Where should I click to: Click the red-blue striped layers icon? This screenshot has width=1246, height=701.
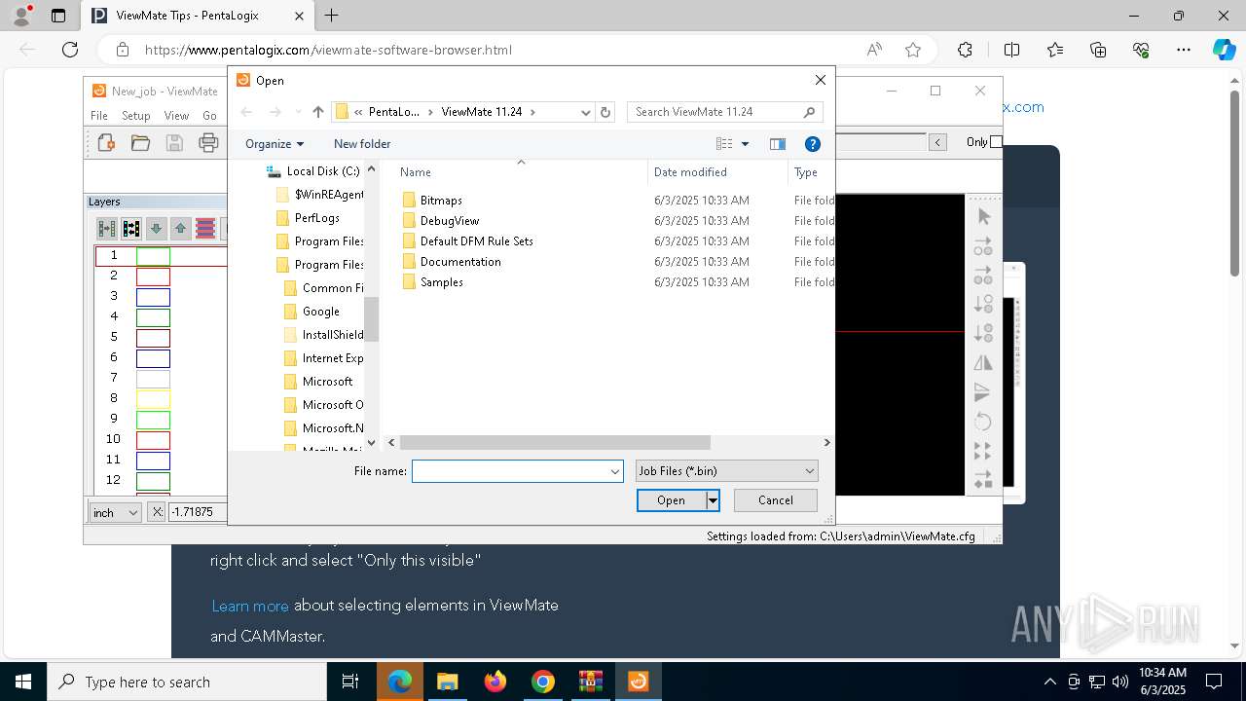[205, 229]
